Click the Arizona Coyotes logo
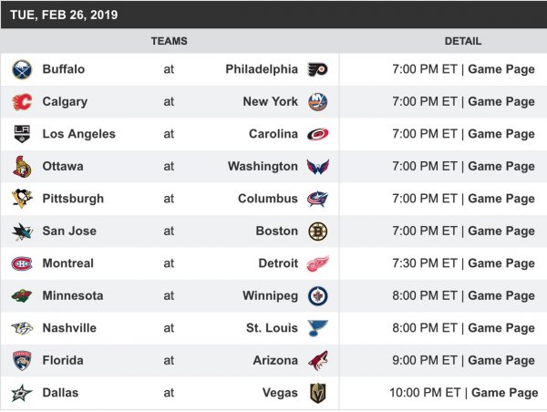This screenshot has height=412, width=547. point(317,361)
